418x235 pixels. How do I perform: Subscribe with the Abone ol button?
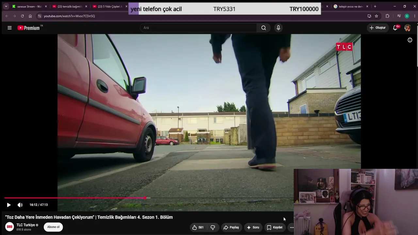(53, 227)
